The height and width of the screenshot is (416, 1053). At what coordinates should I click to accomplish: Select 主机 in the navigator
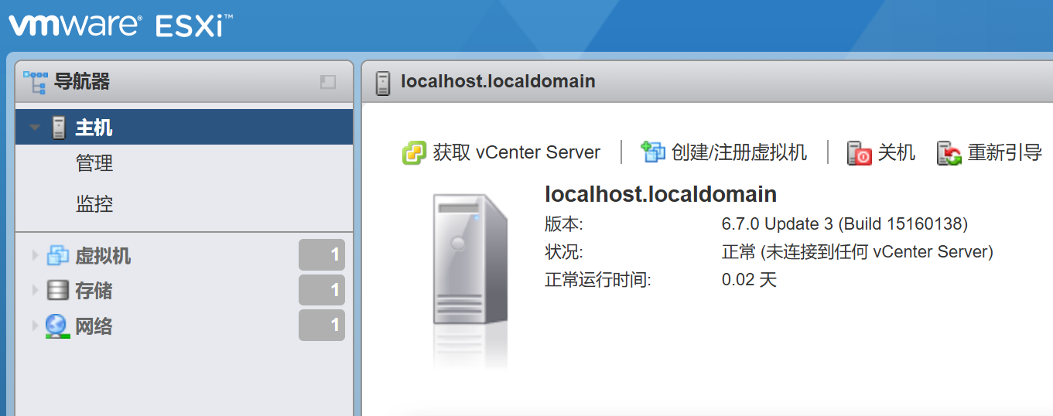click(x=184, y=127)
